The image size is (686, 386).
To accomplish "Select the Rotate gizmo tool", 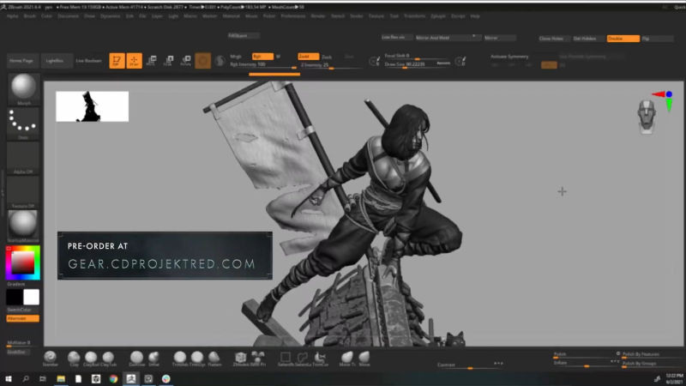I will 186,60.
